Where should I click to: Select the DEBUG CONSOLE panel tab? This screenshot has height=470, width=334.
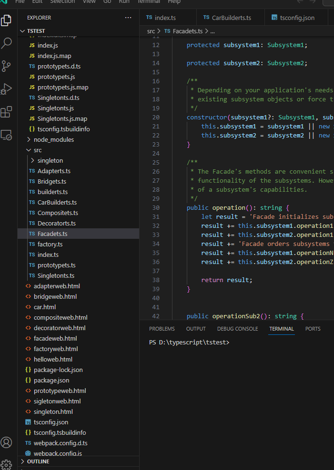237,329
